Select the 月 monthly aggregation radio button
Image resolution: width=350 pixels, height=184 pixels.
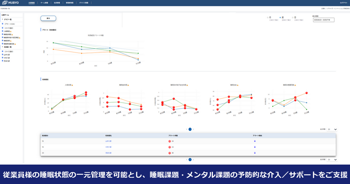(268, 17)
